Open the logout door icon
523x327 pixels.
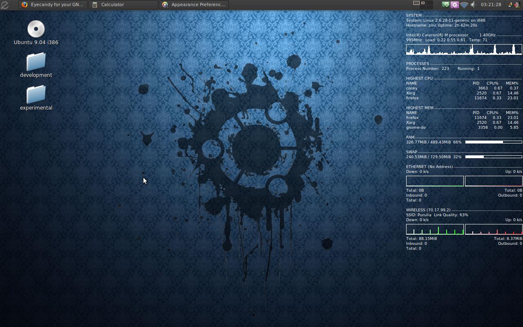[517, 5]
